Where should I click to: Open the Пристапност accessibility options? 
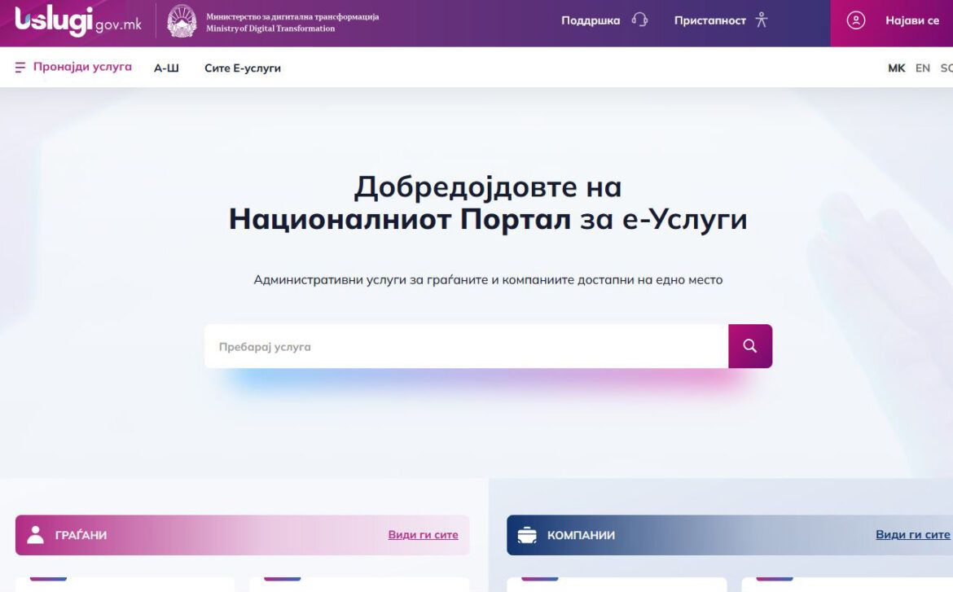[x=709, y=20]
